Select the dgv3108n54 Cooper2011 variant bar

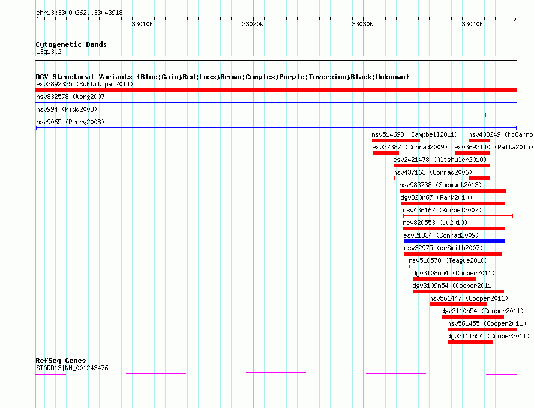[445, 279]
